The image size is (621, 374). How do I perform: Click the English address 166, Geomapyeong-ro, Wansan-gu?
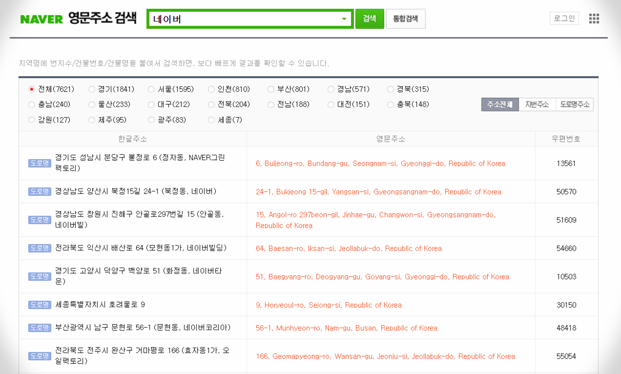tap(385, 356)
